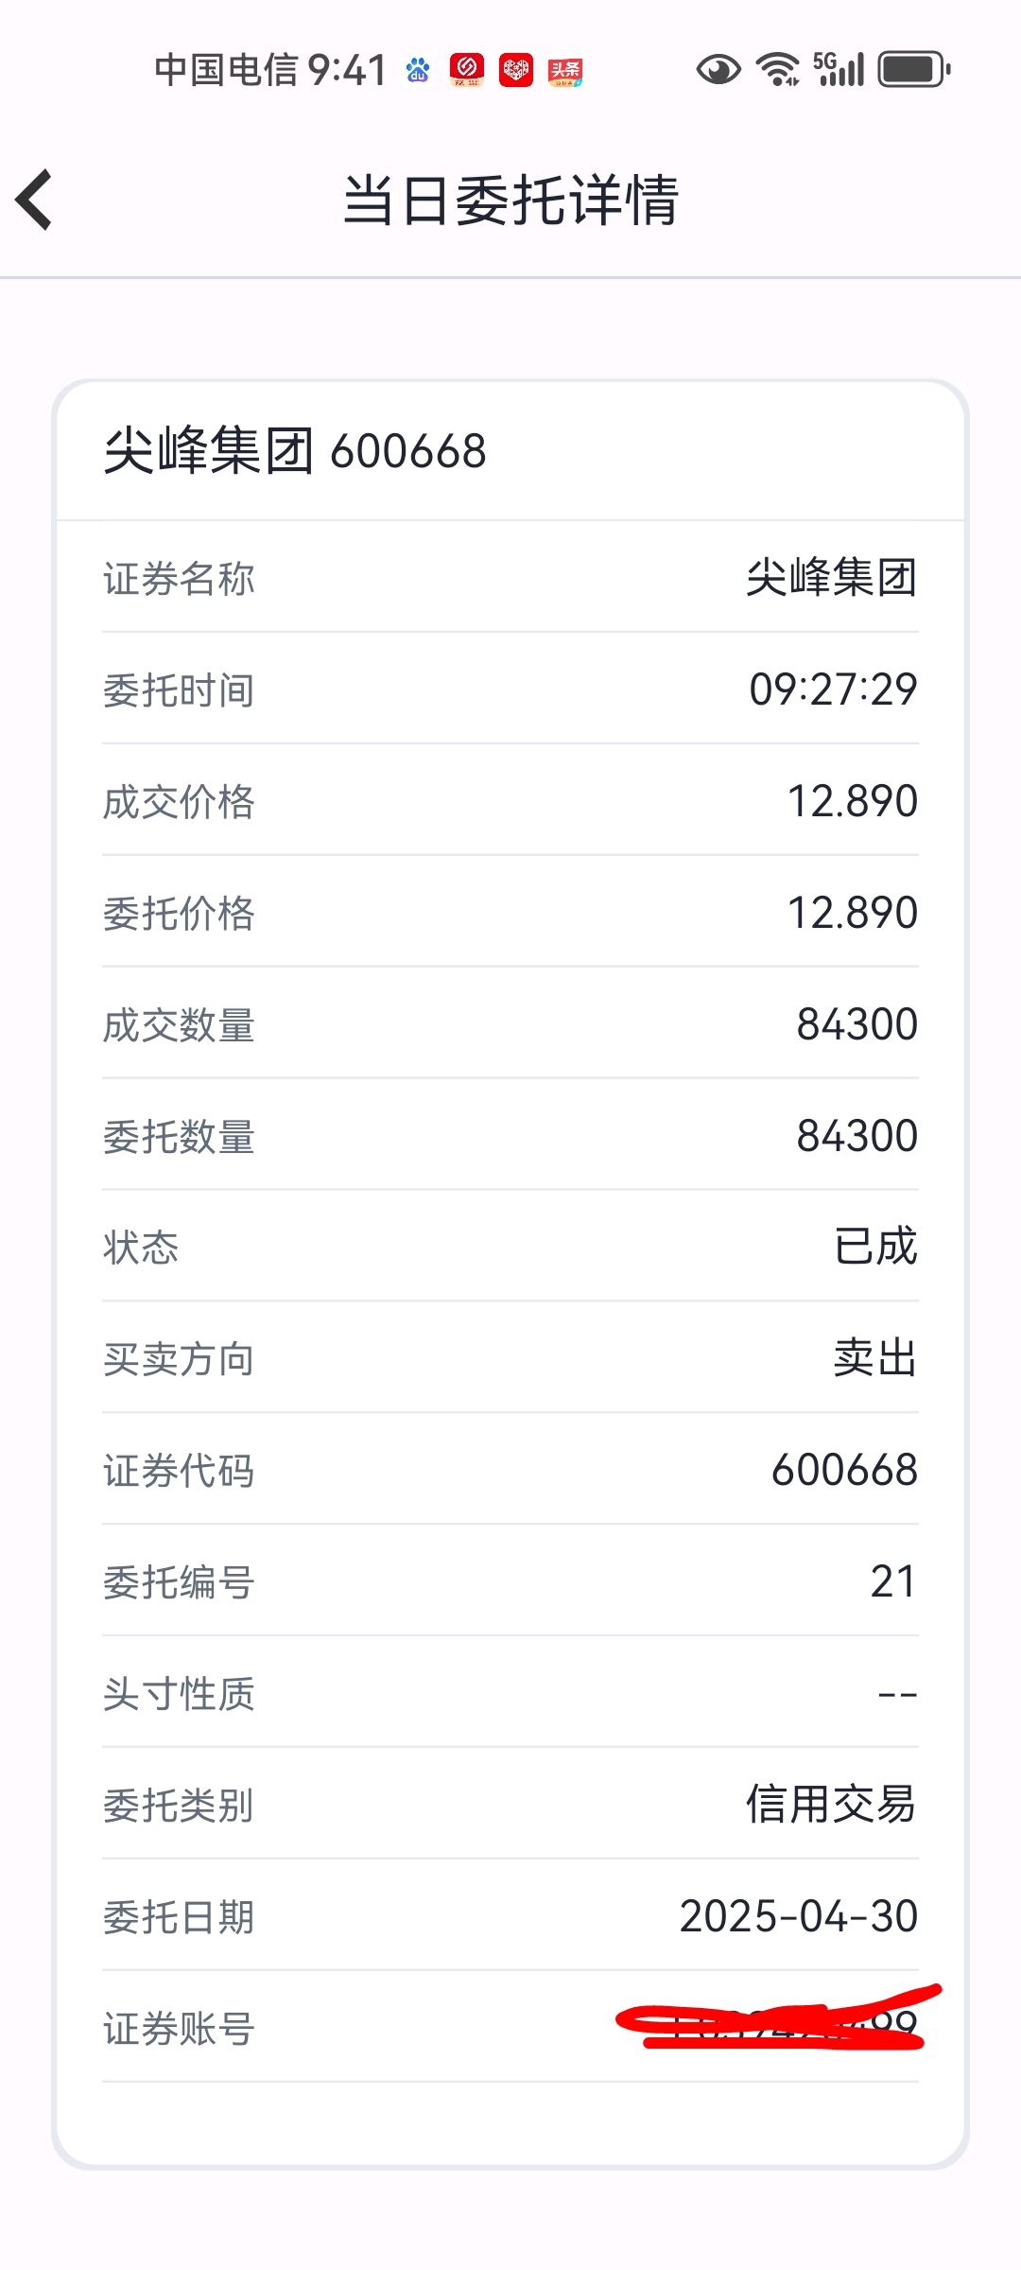
Task: Select the 成交数量 84300 row
Action: point(510,1024)
